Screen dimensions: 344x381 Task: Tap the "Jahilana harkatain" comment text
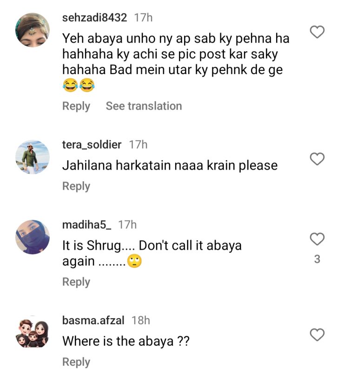coord(170,165)
